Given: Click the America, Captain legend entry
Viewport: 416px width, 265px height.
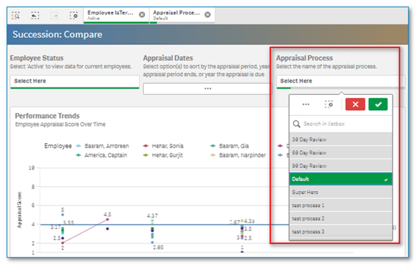Looking at the screenshot, I should point(102,155).
